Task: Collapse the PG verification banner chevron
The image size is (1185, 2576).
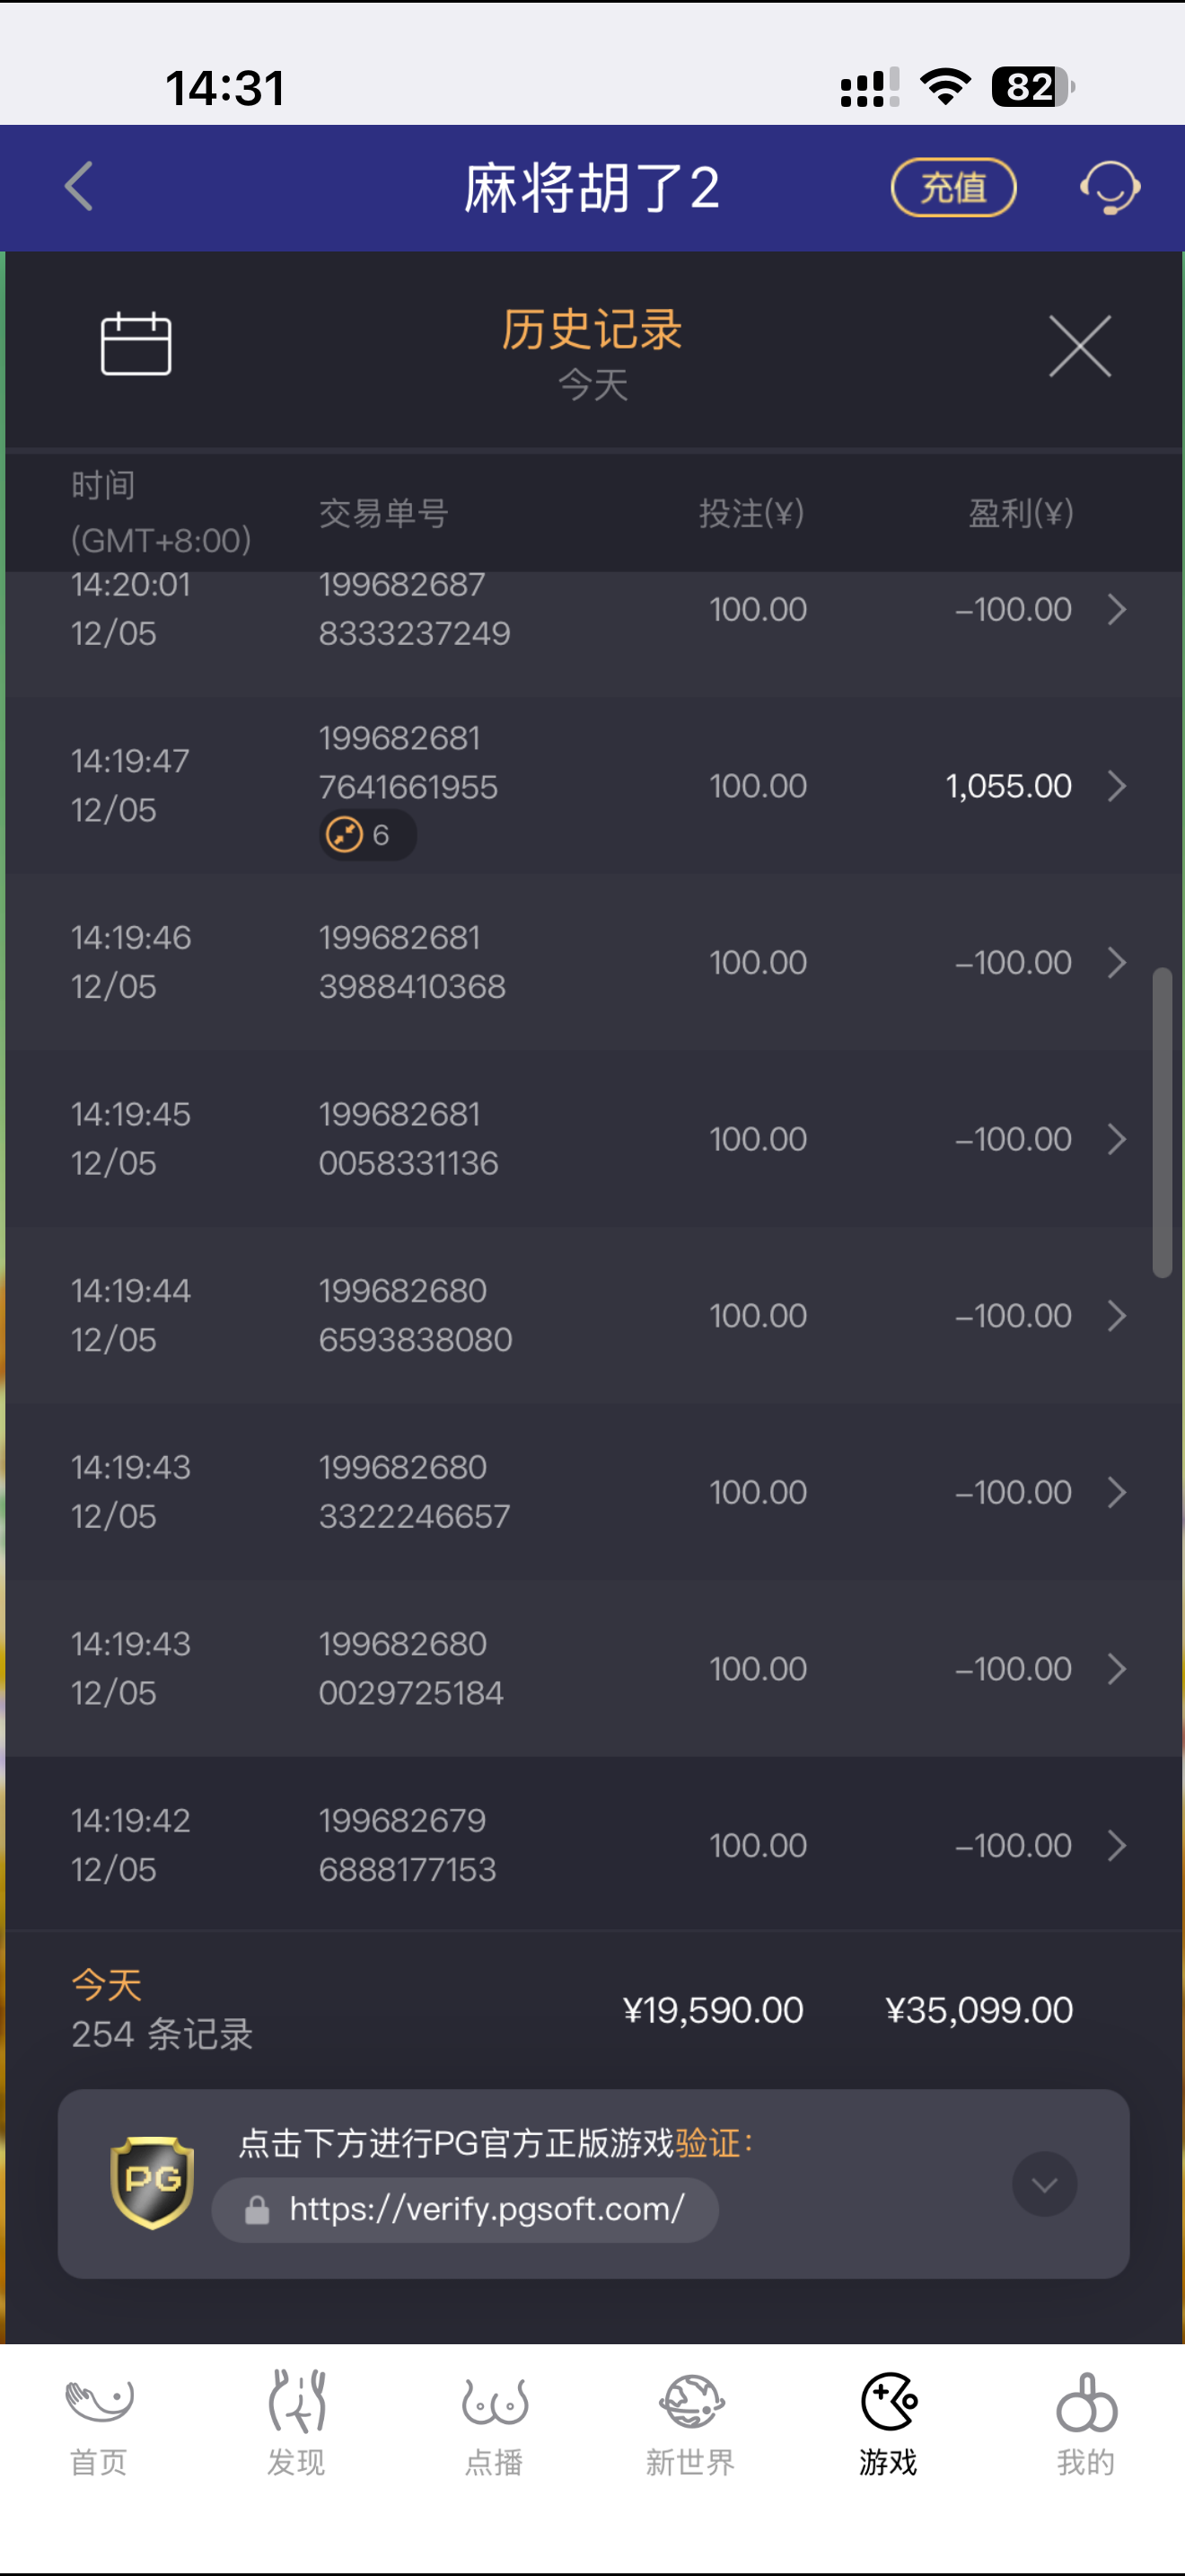Action: pos(1044,2184)
